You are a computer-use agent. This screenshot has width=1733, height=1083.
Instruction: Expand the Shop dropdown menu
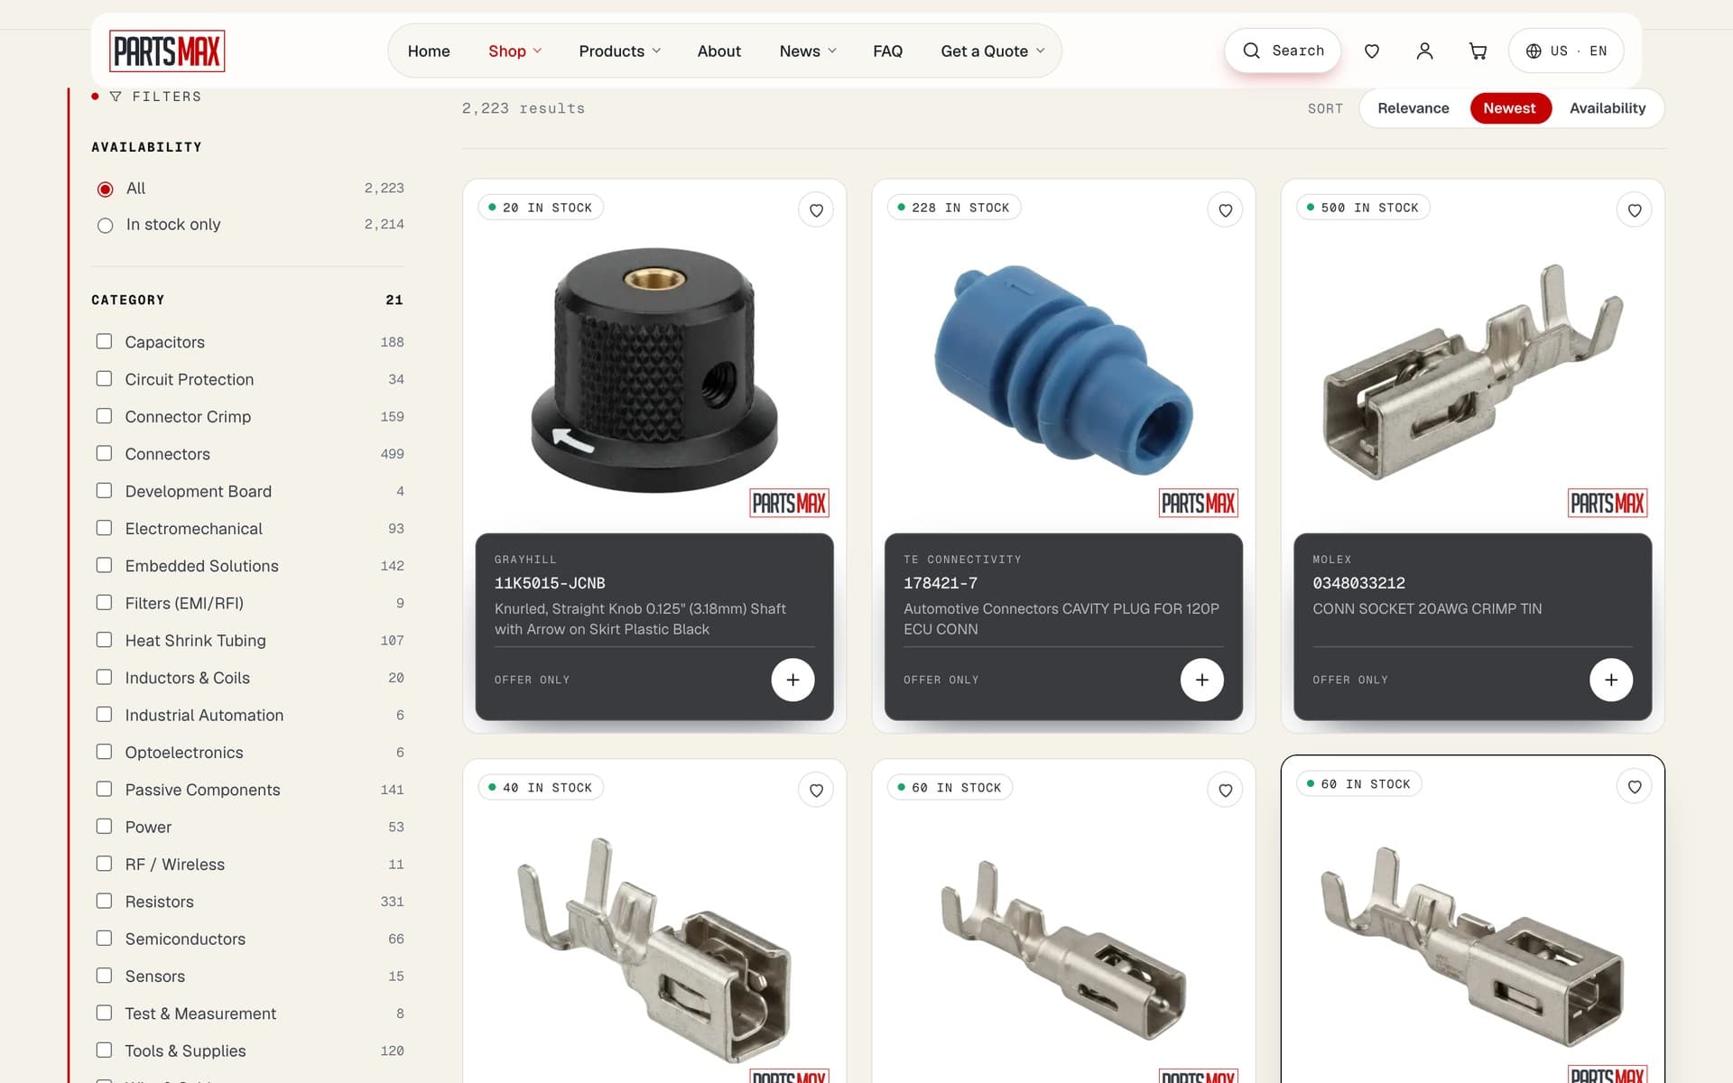pos(514,51)
